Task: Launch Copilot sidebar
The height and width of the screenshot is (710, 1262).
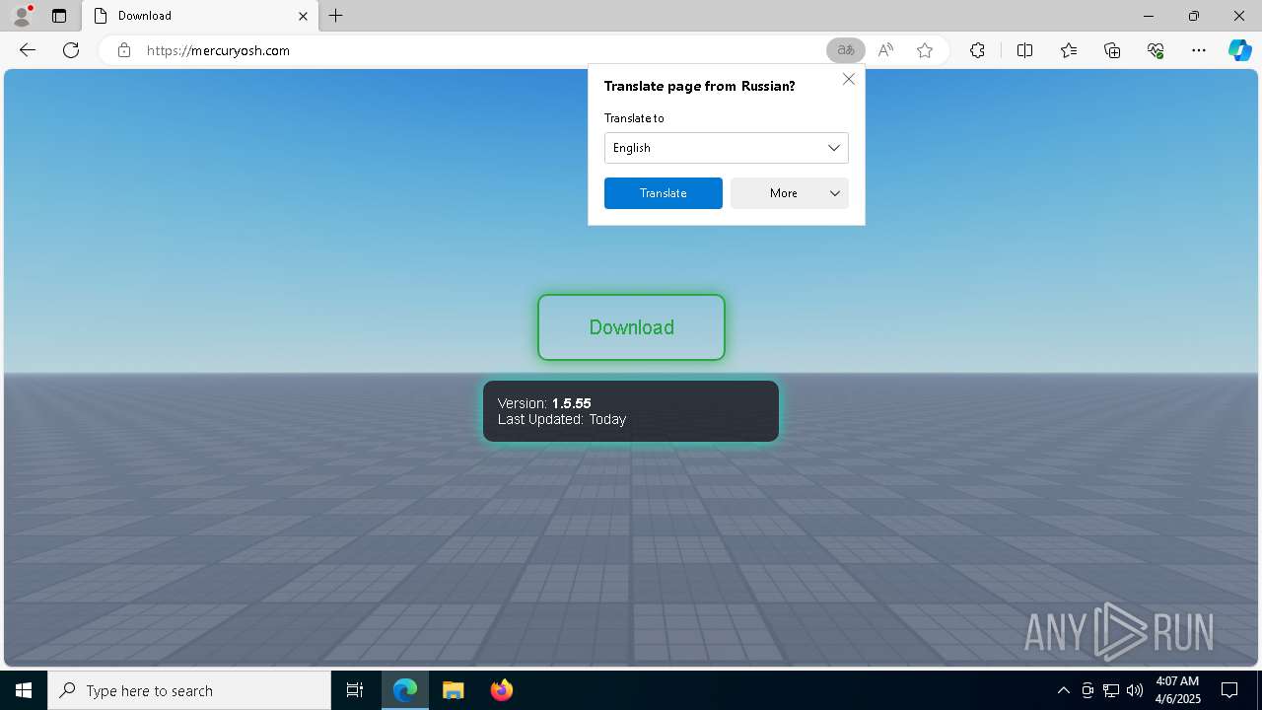Action: coord(1239,50)
